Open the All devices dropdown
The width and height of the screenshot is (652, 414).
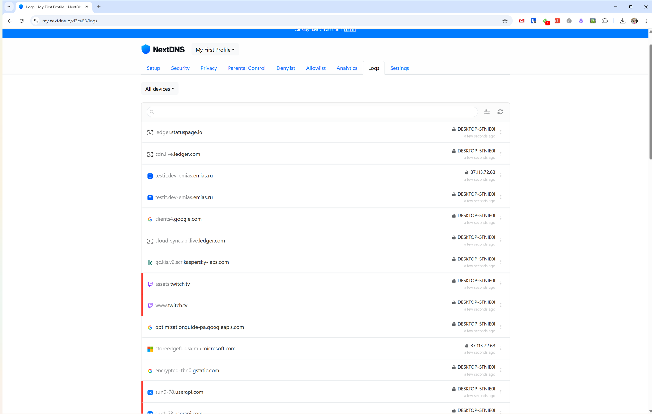pos(160,89)
